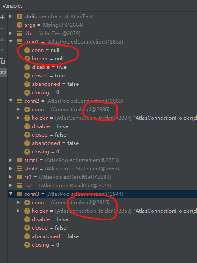Click the args parameter 'p' icon
197x263 pixels.
tap(19, 25)
